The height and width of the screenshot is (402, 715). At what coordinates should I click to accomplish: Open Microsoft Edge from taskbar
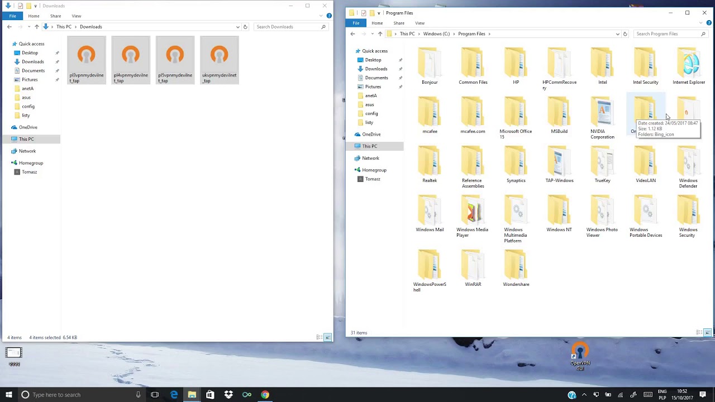[x=174, y=395]
